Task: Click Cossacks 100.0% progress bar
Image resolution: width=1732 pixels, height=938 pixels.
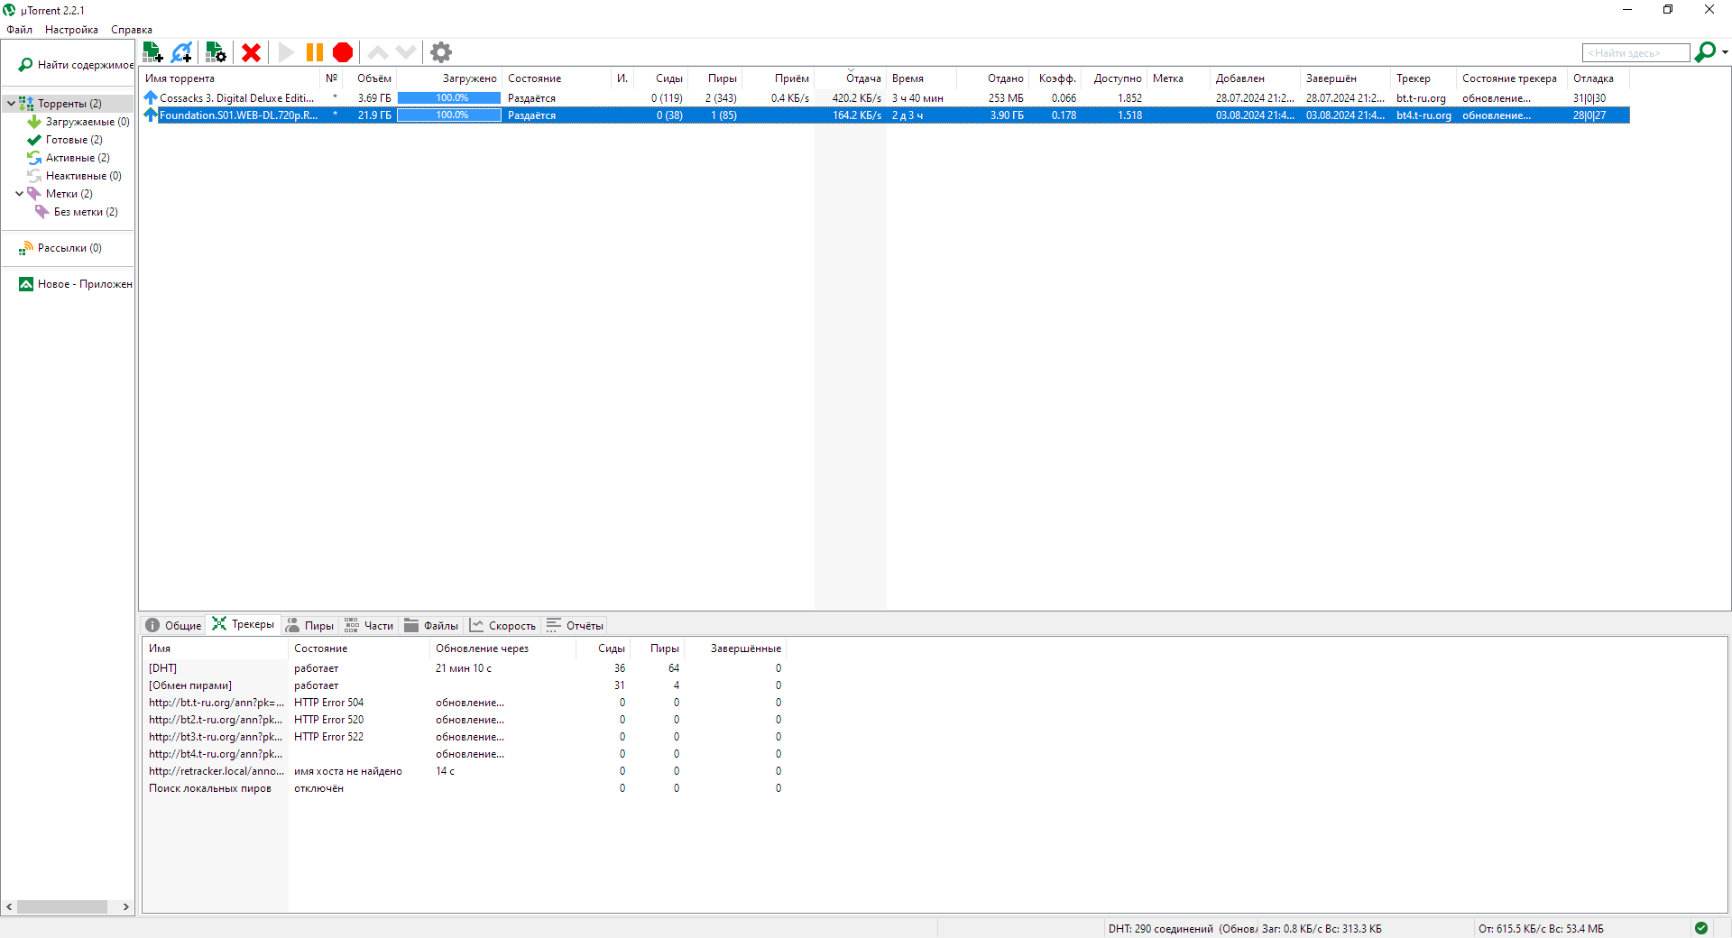Action: coord(449,98)
